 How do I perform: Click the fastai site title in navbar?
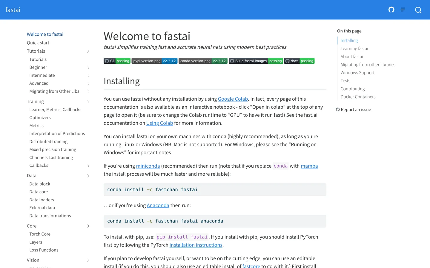tap(13, 10)
